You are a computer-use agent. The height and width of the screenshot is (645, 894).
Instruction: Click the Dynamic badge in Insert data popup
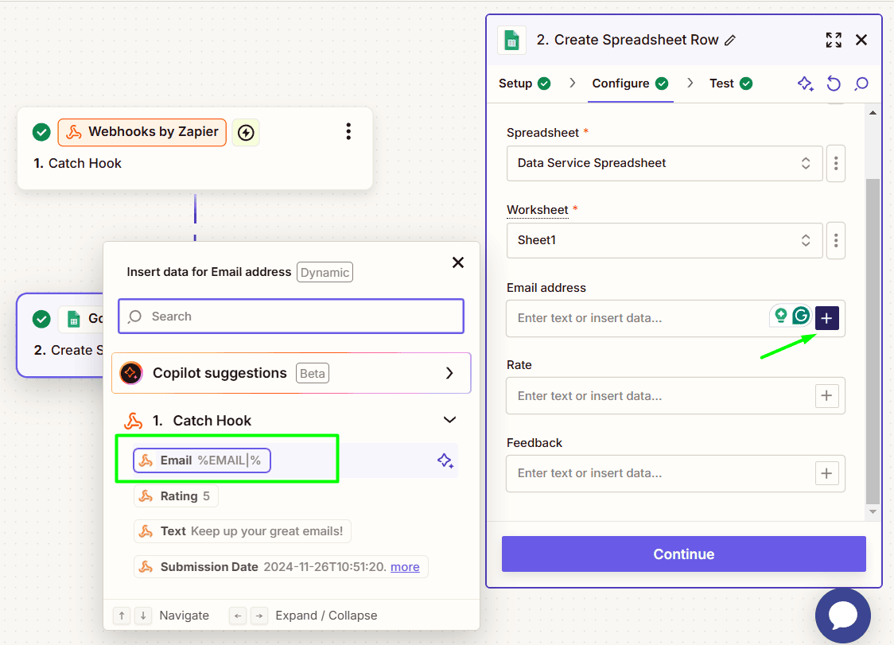click(x=325, y=272)
